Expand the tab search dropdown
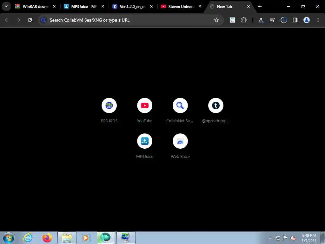Image resolution: width=325 pixels, height=244 pixels. pyautogui.click(x=6, y=6)
